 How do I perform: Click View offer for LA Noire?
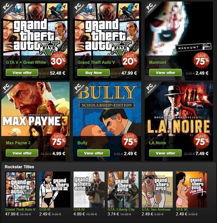165,153
